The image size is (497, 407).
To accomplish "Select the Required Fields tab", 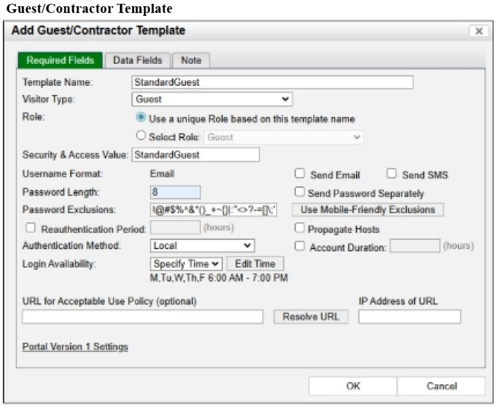I will [x=60, y=60].
